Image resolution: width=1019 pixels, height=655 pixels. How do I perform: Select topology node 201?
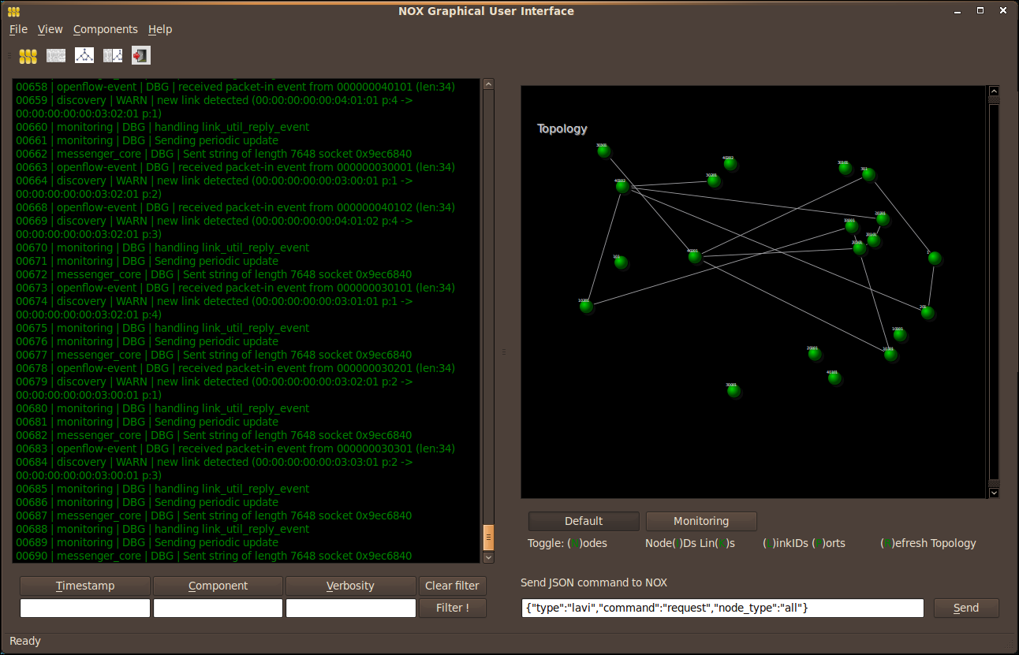[x=928, y=313]
